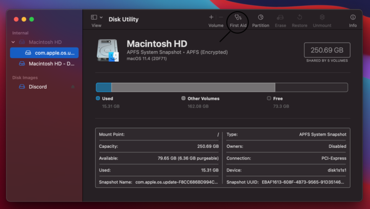This screenshot has height=209, width=370.
Task: Open the Info panel icon
Action: tap(353, 17)
